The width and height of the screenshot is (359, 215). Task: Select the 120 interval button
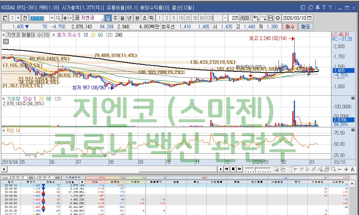[209, 18]
